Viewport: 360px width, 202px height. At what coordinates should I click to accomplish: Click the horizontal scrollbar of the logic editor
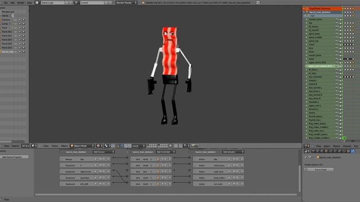(166, 195)
